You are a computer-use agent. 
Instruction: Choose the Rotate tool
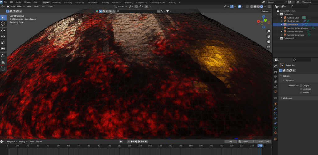pyautogui.click(x=3, y=36)
